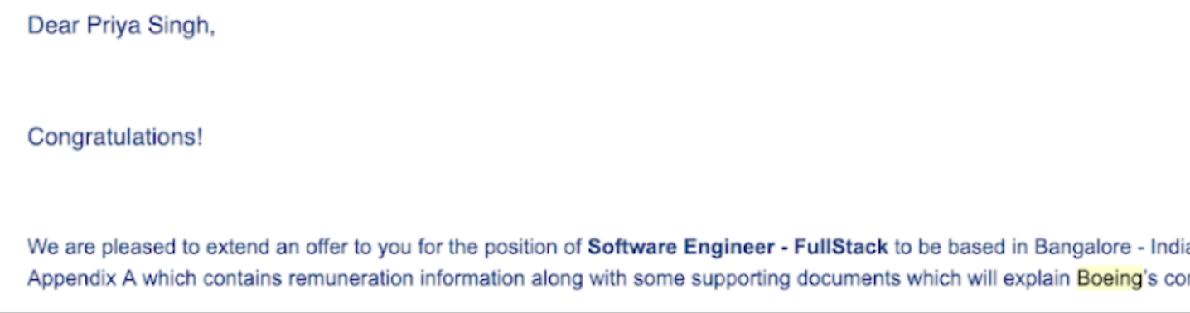Click the highlighted word Boeing
Viewport: 1190px width, 313px height.
point(1109,280)
